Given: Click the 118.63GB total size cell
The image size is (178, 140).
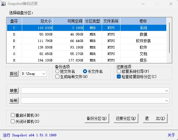Looking at the screenshot, I should (37, 28).
